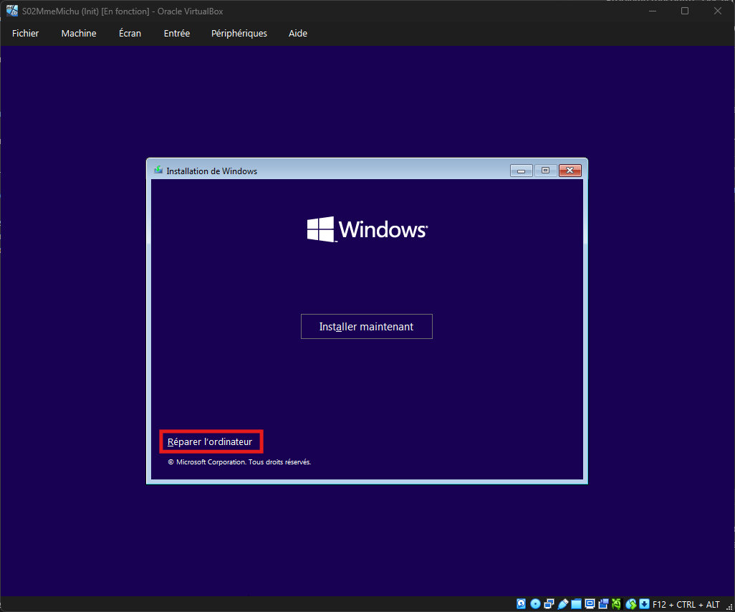
Task: Click the Réparer l'ordinateur link
Action: coord(210,442)
